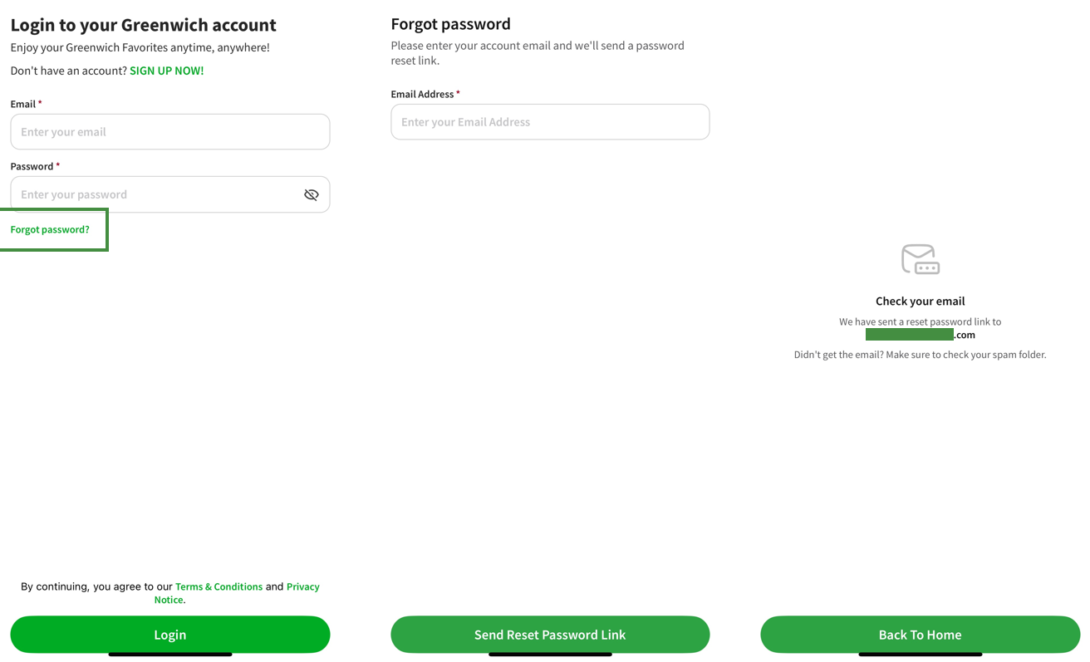
Task: Click the large 'Forgot password' page heading
Action: point(450,24)
